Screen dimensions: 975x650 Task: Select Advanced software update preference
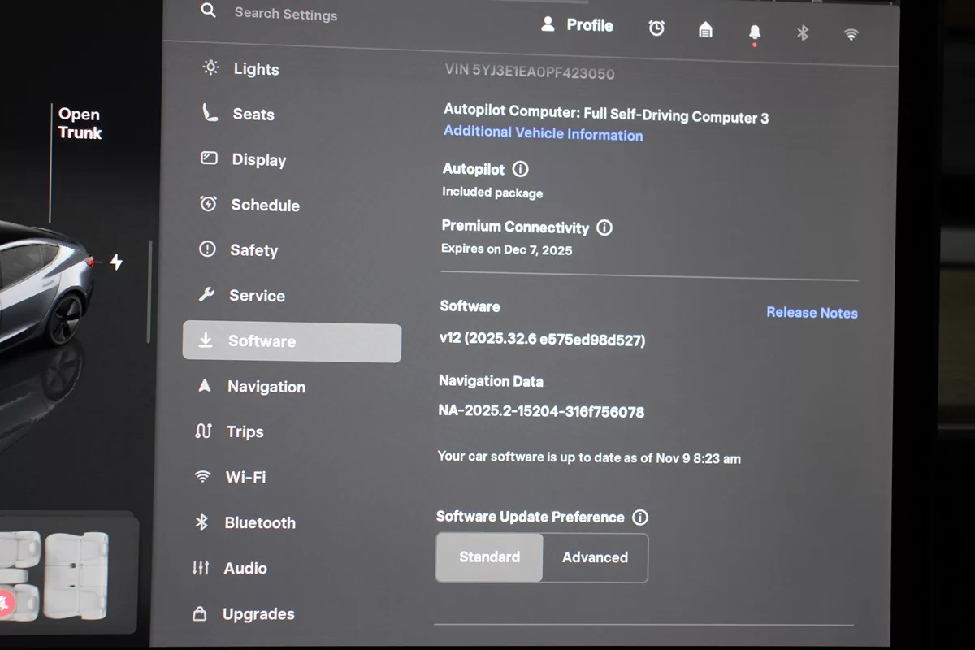[595, 557]
